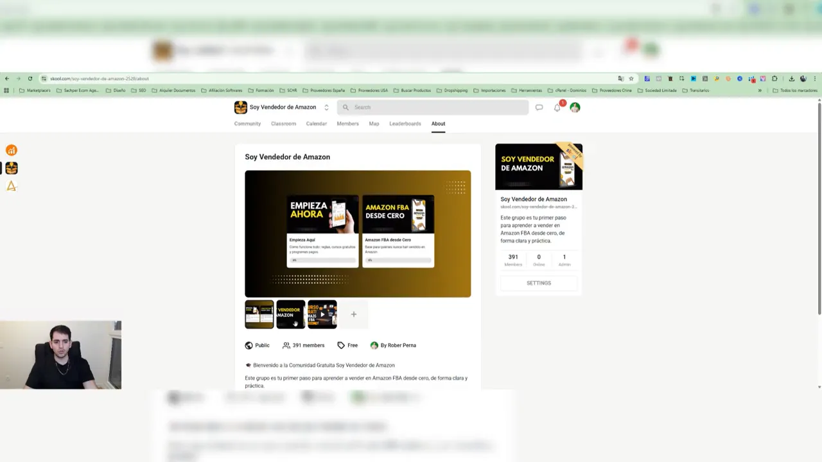The image size is (822, 462).
Task: View the Members tab
Action: (348, 124)
